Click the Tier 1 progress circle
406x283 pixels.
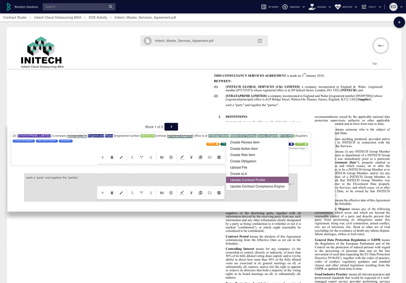(381, 46)
